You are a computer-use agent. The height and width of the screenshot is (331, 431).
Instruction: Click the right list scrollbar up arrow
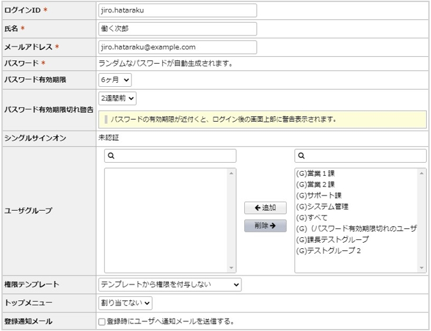(421, 173)
